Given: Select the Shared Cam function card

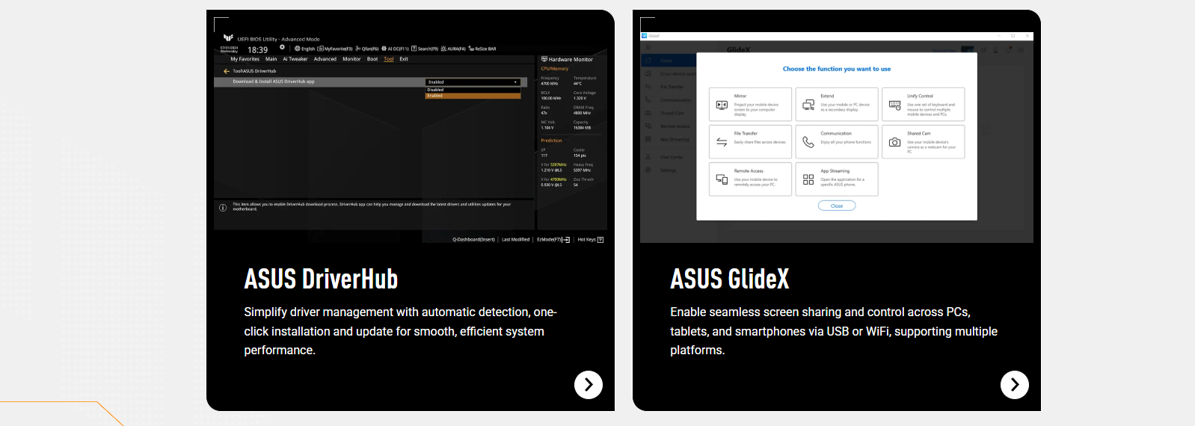Looking at the screenshot, I should click(924, 142).
